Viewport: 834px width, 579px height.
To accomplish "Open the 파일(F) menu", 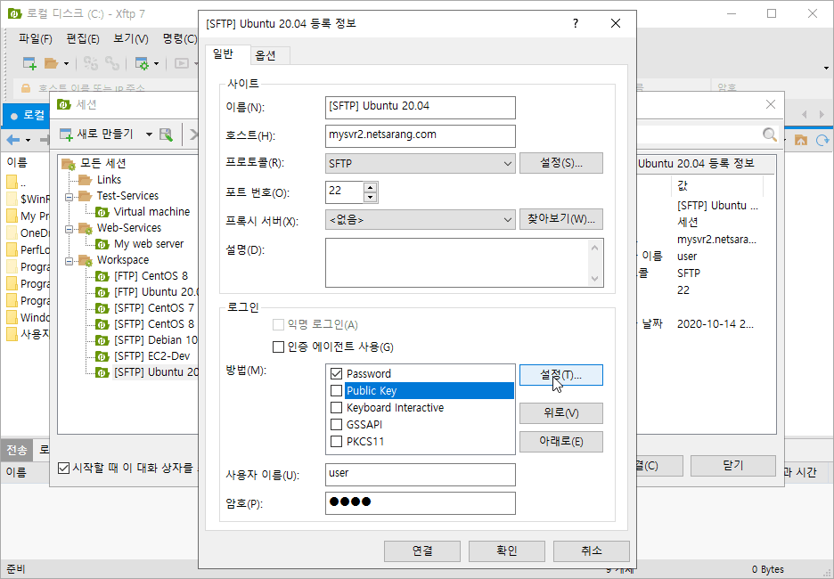I will 35,39.
